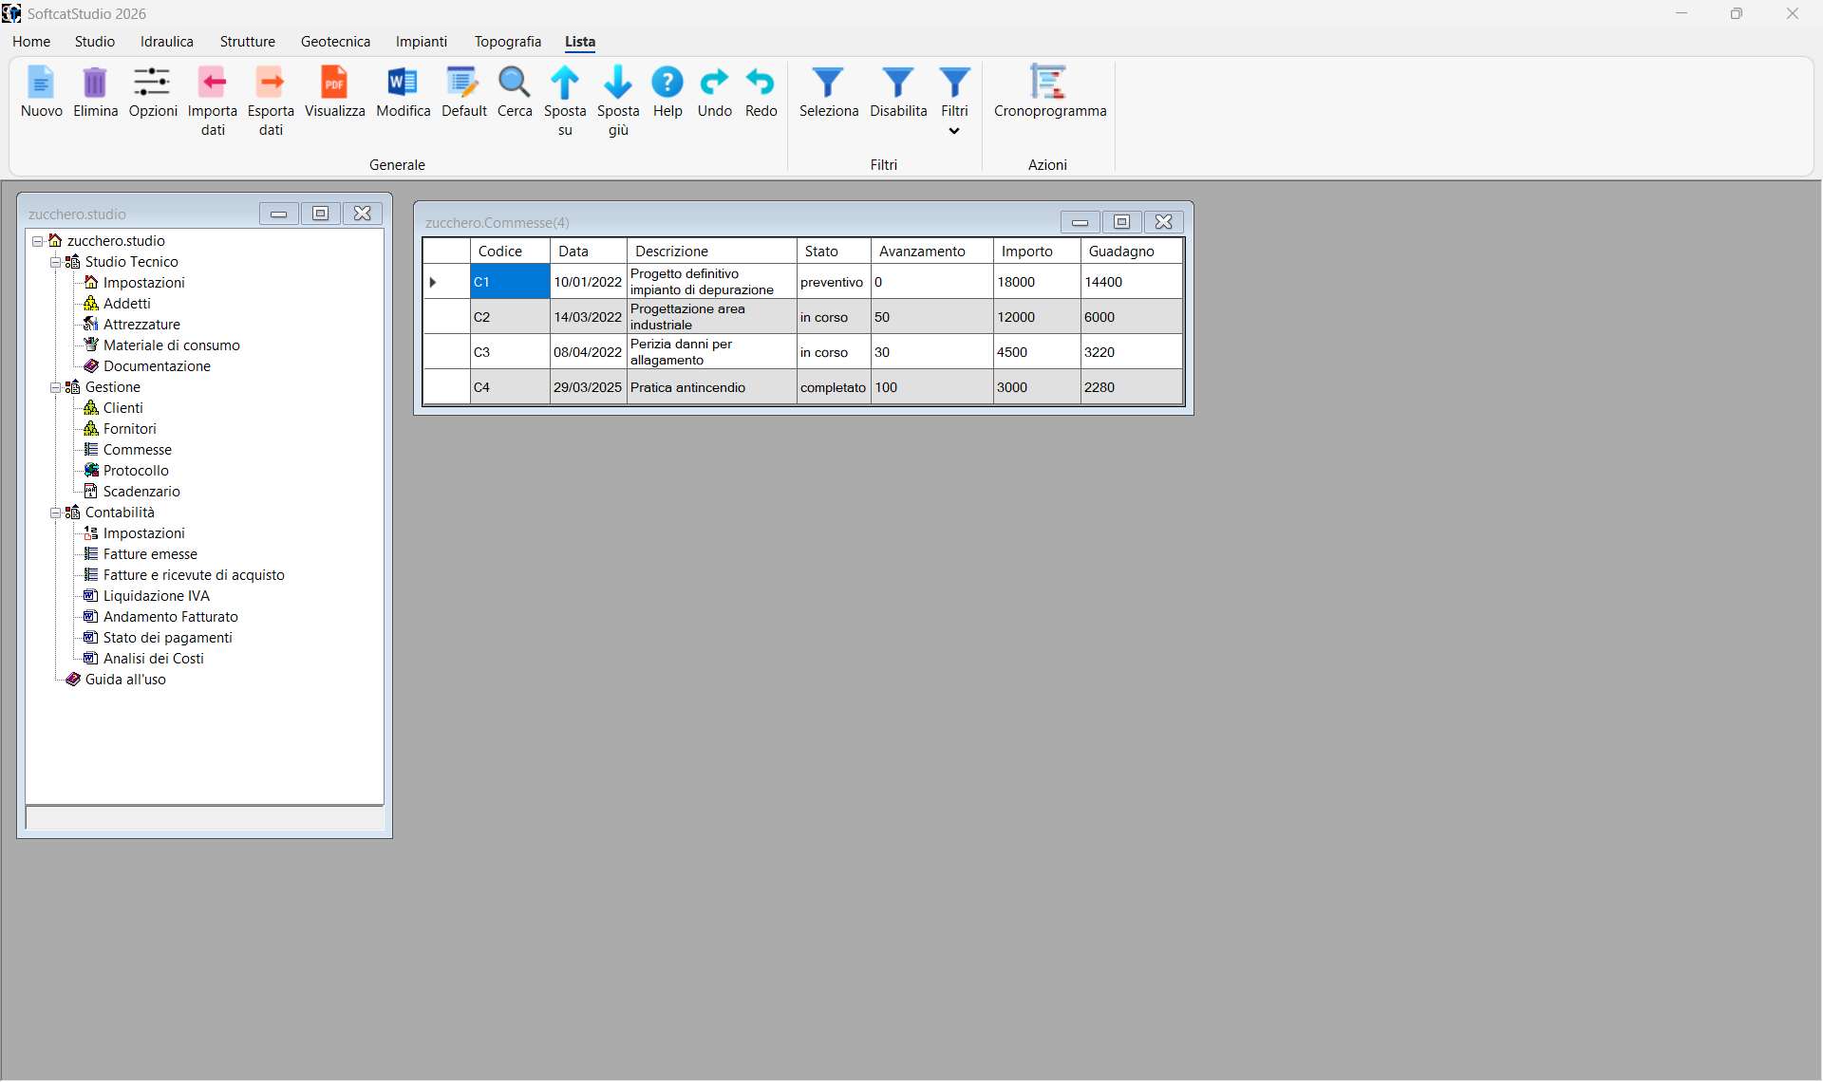Select Attrezzature in the tree

click(141, 325)
